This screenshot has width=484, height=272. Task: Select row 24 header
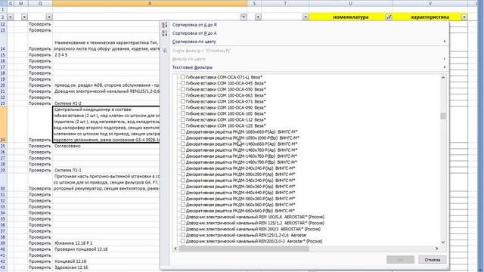pos(3,125)
